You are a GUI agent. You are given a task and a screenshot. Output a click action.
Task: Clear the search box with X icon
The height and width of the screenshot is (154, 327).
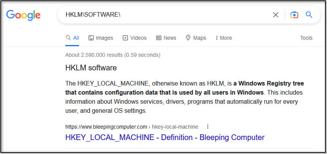tap(276, 15)
